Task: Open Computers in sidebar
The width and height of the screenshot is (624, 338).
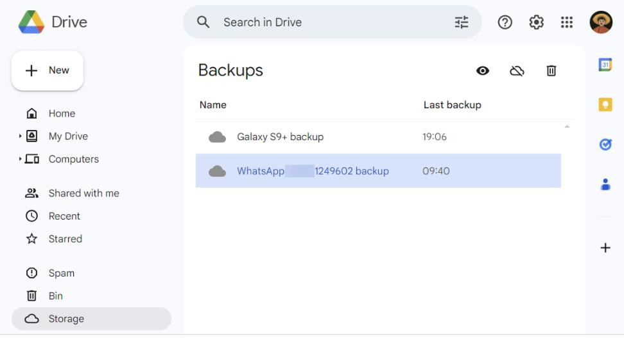Action: (74, 159)
